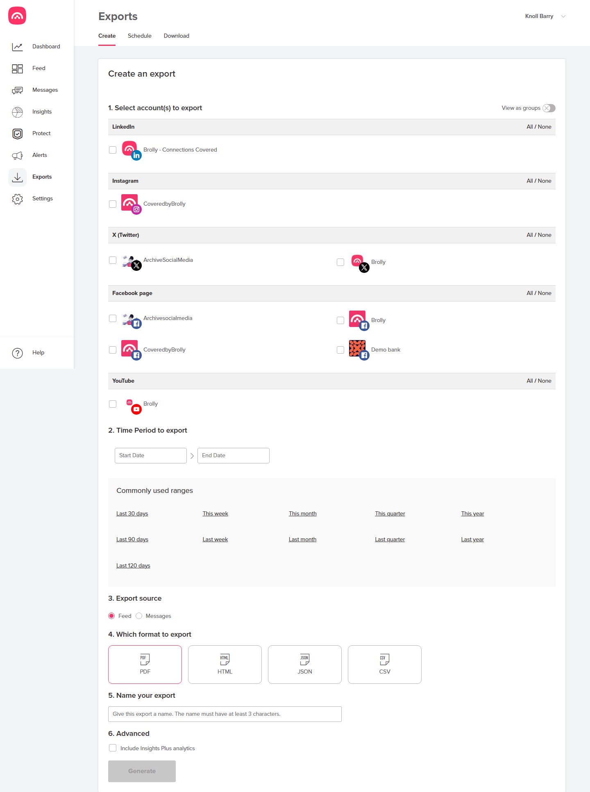This screenshot has width=590, height=792.
Task: Check the Demo bank checkbox
Action: coord(340,350)
